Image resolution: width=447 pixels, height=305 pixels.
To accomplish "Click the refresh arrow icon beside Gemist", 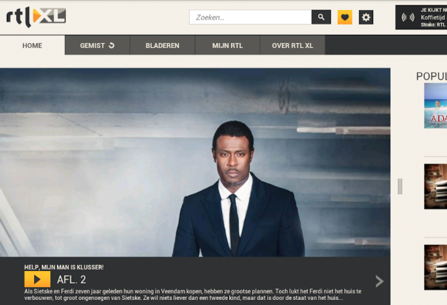I will click(111, 45).
